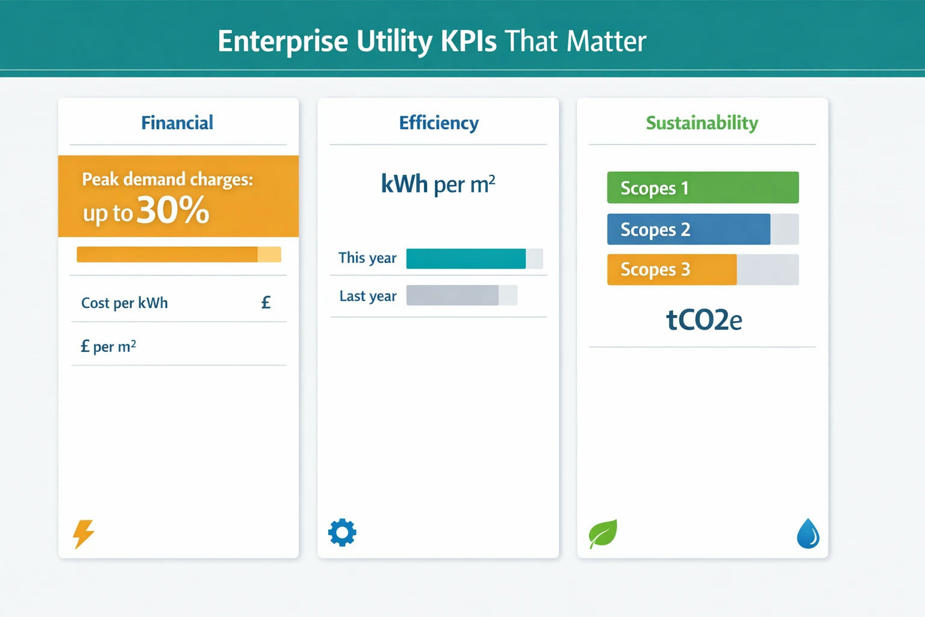The width and height of the screenshot is (925, 617).
Task: Click the Peak demand charges banner
Action: (178, 196)
